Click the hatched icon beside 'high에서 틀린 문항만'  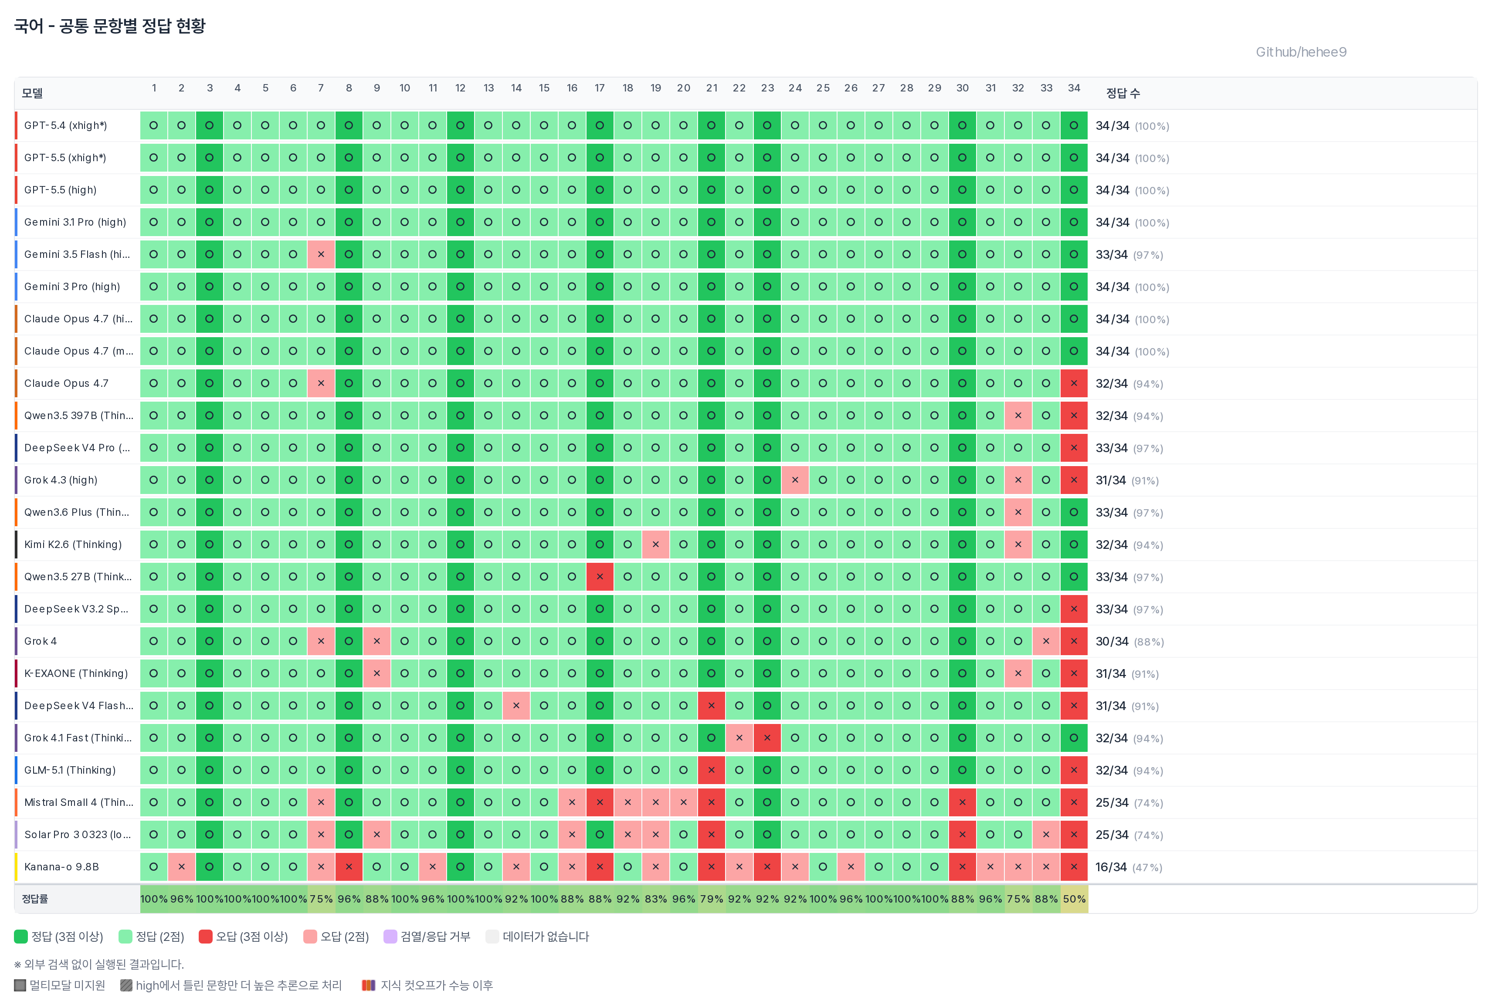click(126, 985)
